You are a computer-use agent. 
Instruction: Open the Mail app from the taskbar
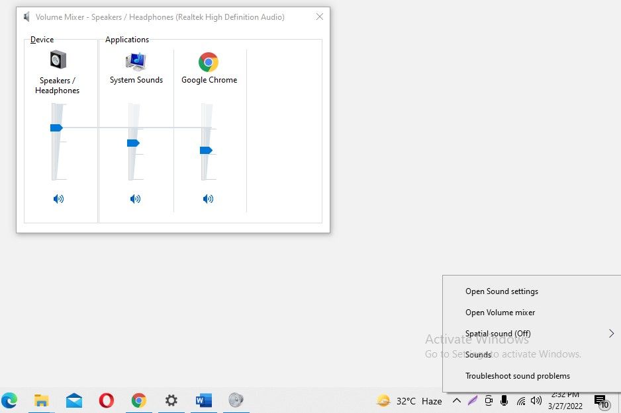(x=74, y=400)
